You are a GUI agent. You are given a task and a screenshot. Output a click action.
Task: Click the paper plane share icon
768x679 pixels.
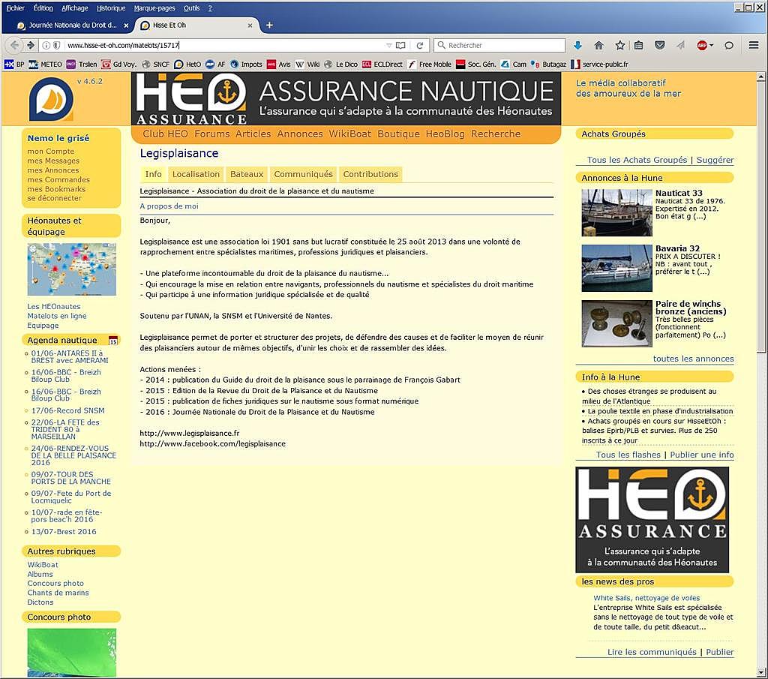681,45
